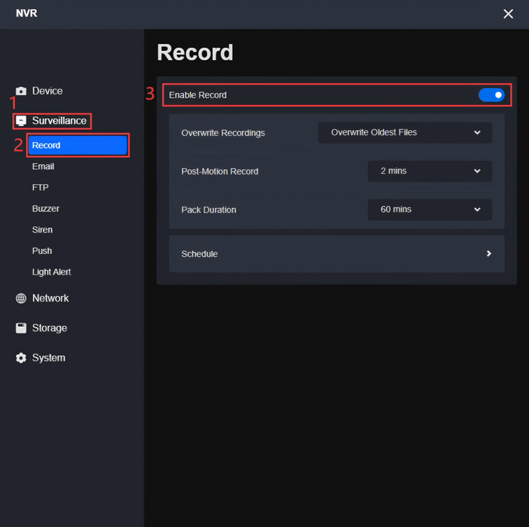Viewport: 529px width, 527px height.
Task: Select the Push submenu item
Action: coord(42,251)
